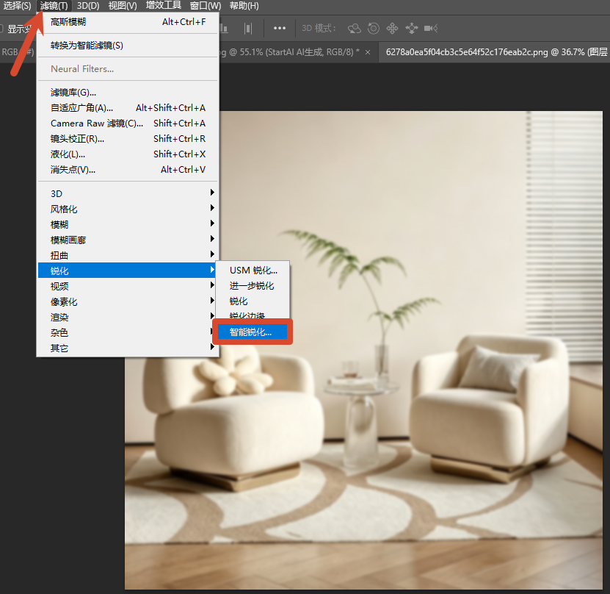
Task: Open 自适应广角(A)... filter
Action: [128, 108]
